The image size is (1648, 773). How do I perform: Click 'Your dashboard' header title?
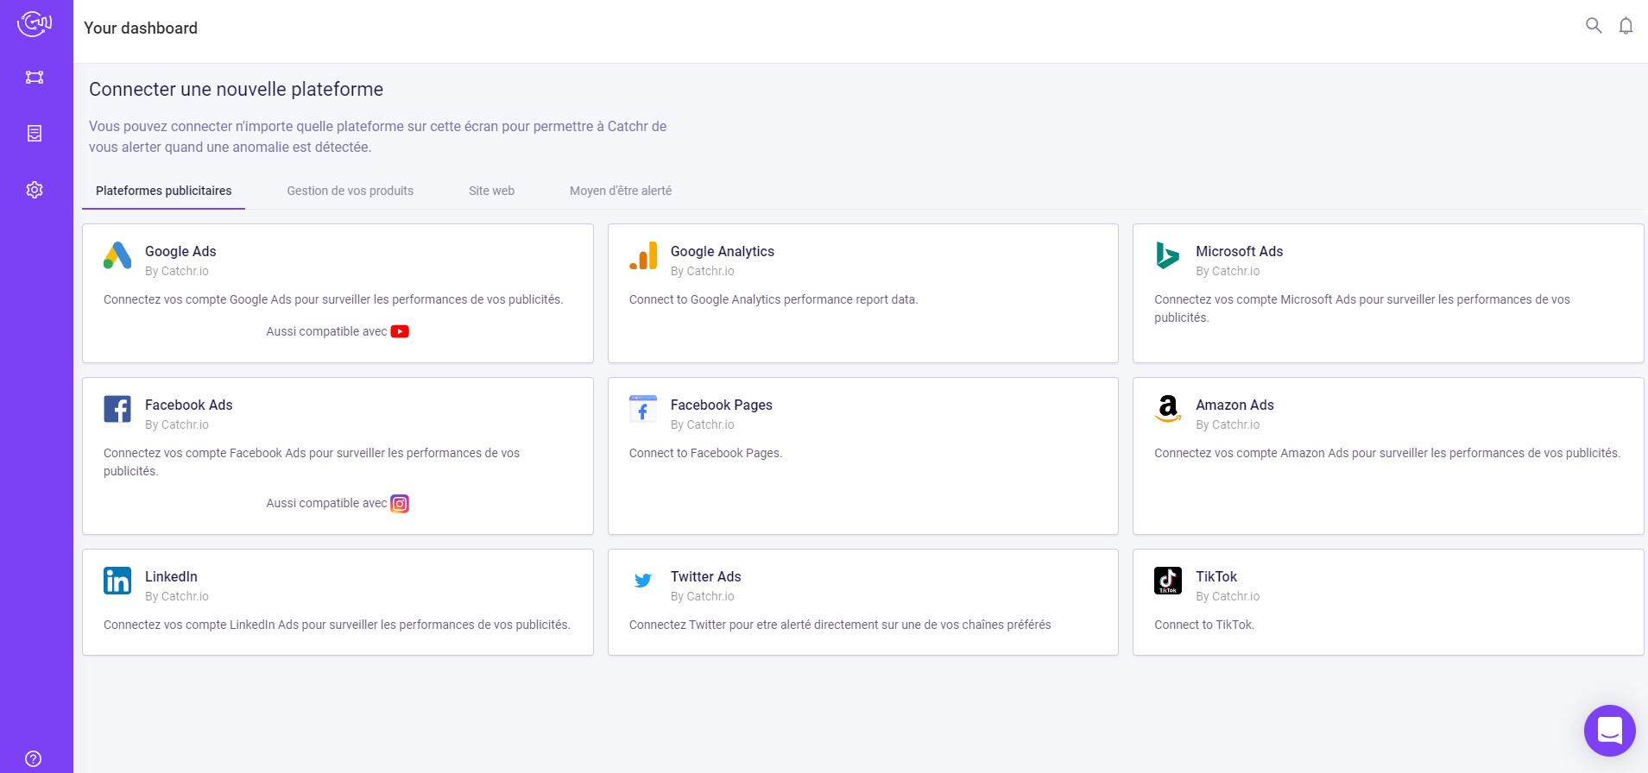pos(141,28)
